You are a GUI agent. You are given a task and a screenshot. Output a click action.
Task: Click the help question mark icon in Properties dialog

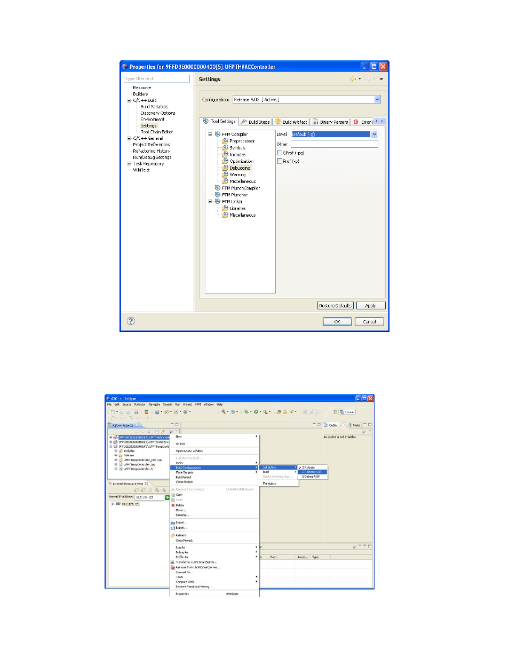pos(131,321)
